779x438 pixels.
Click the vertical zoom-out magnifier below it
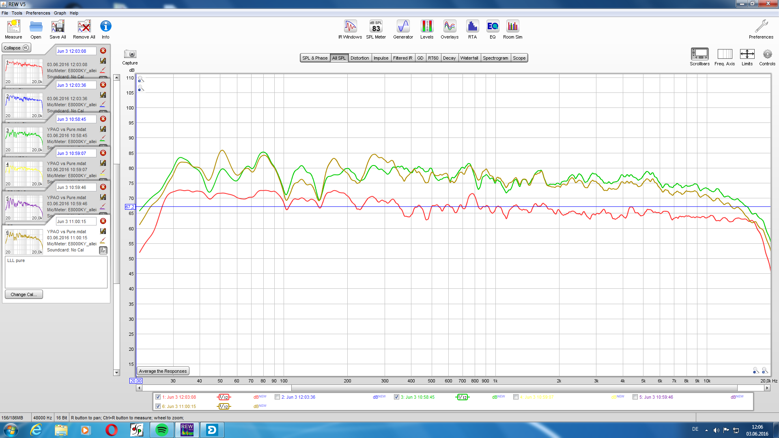coord(141,88)
